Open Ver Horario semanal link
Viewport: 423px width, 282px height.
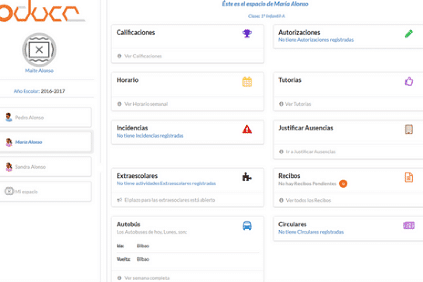tap(146, 104)
